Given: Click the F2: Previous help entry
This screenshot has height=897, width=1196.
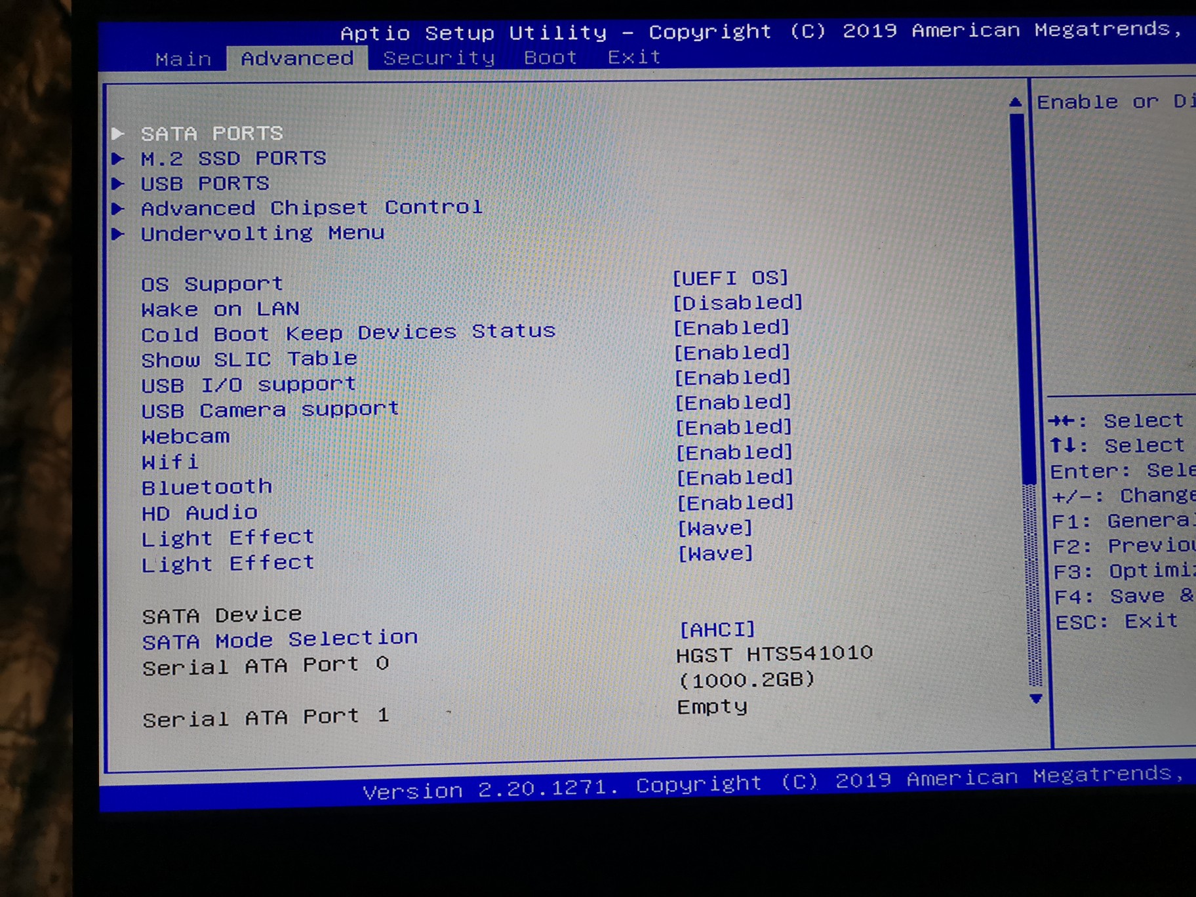Looking at the screenshot, I should click(x=1123, y=546).
